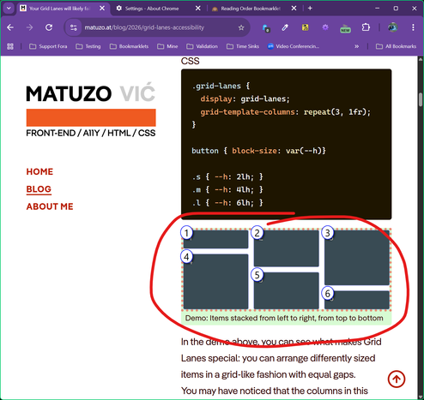This screenshot has width=424, height=400.
Task: Open the BLOG navigation link
Action: [x=39, y=189]
